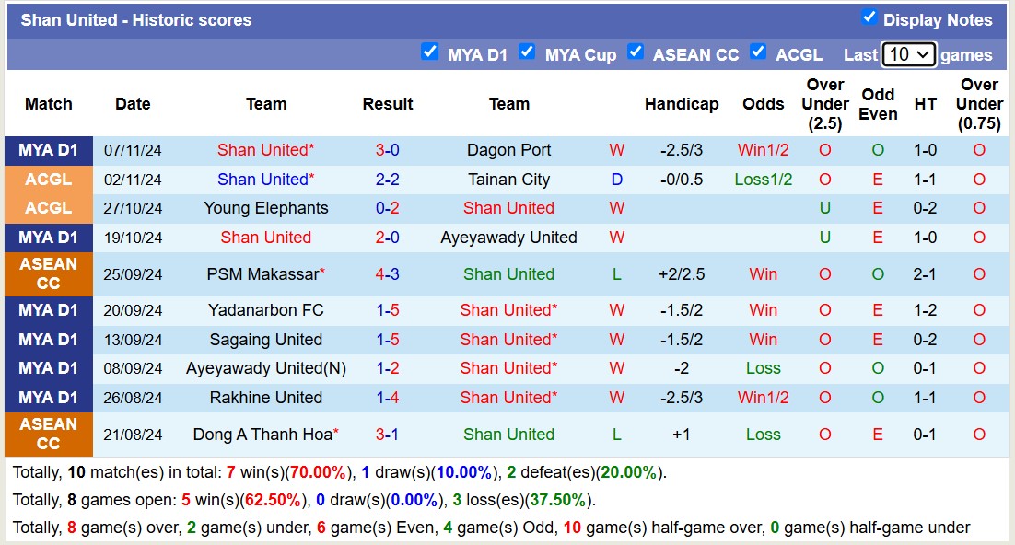Image resolution: width=1015 pixels, height=545 pixels.
Task: Toggle the Display Notes checkbox
Action: 868,19
